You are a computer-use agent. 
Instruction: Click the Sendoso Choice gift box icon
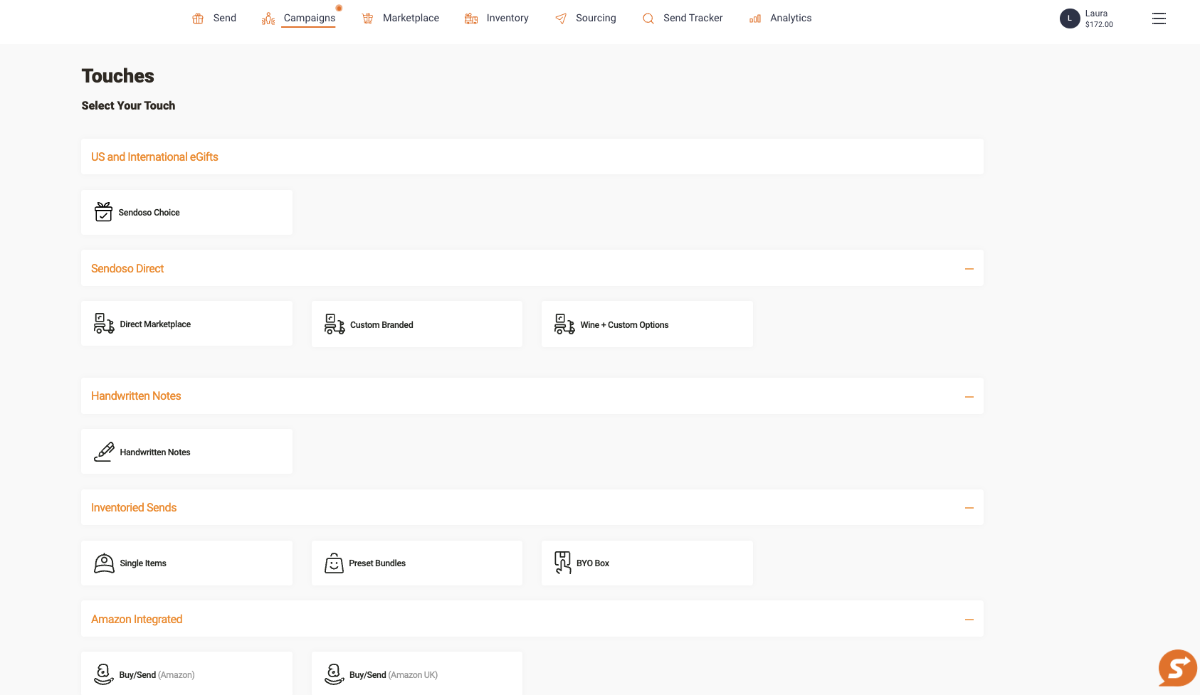(104, 212)
